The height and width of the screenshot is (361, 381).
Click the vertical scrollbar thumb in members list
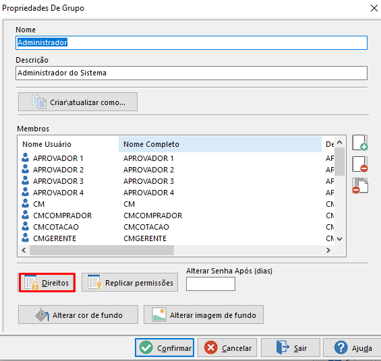click(x=340, y=162)
